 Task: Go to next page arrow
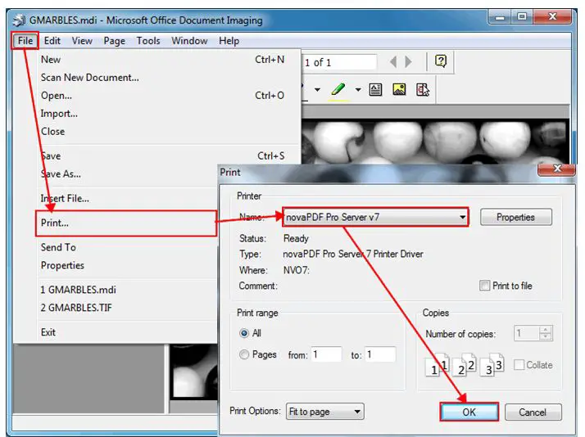(x=409, y=62)
